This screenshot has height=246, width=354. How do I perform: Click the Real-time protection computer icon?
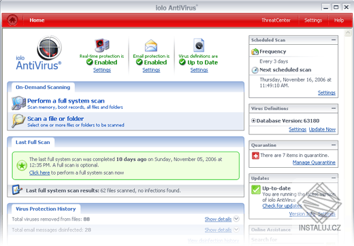[x=102, y=46]
